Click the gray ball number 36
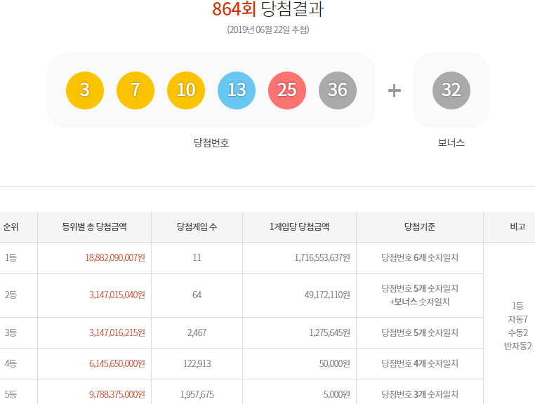The height and width of the screenshot is (404, 535). tap(338, 90)
